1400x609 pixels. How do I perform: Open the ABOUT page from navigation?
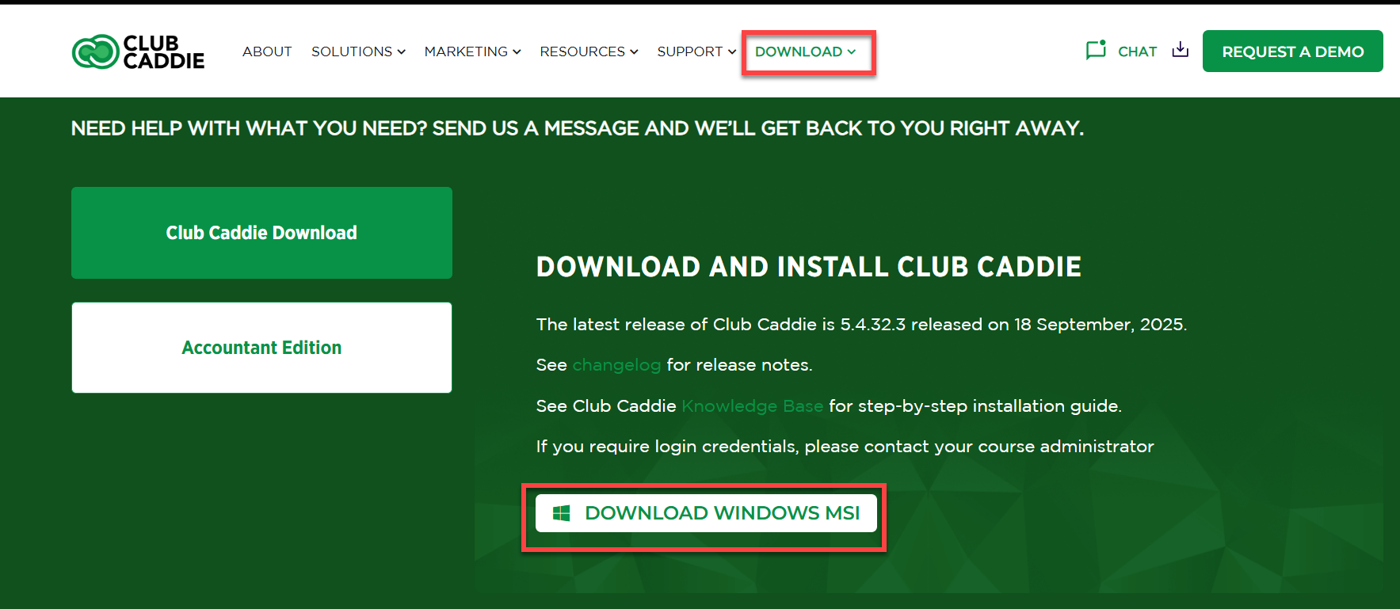click(267, 51)
